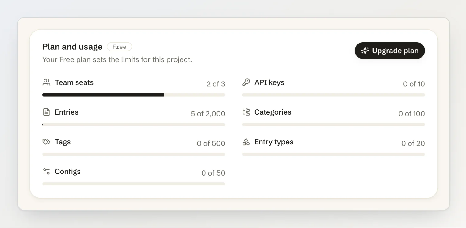Click the Categories usage progress bar
The image size is (466, 228).
pos(333,125)
